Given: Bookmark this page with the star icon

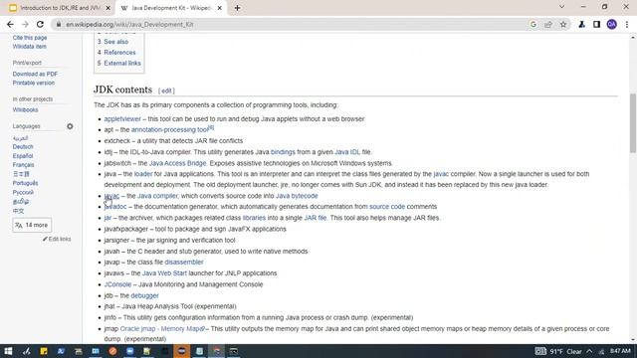Looking at the screenshot, I should [x=563, y=24].
